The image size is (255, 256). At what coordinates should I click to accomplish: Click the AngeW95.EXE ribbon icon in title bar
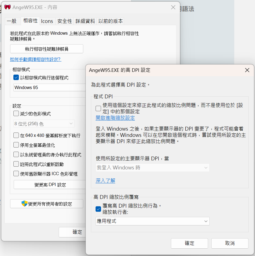(x=7, y=7)
